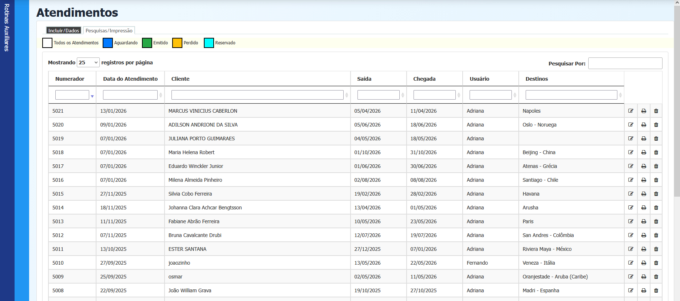
Task: Print the Santiago - Chile atendimento
Action: point(644,180)
